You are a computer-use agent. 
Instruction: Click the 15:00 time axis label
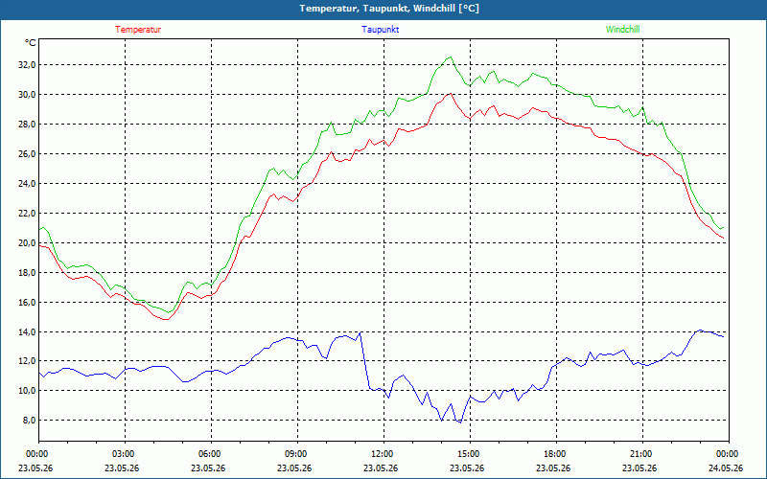coord(470,454)
